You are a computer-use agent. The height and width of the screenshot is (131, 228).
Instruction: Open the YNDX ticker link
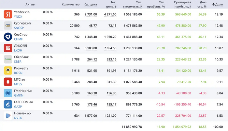pos(18,17)
